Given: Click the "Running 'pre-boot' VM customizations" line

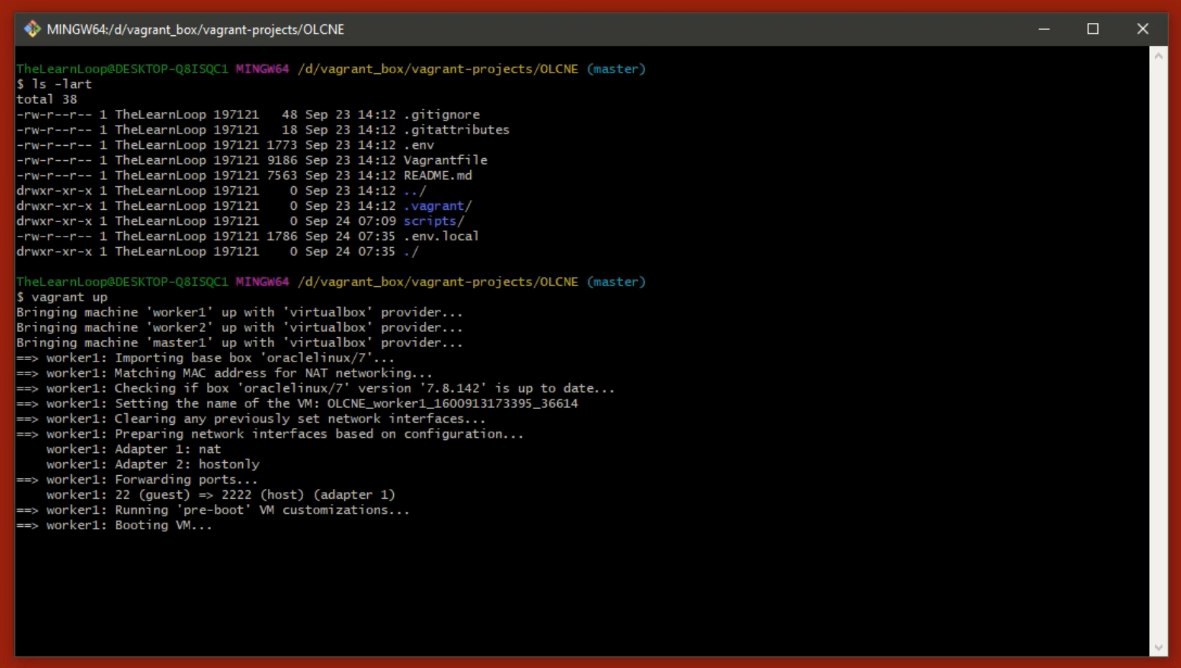Looking at the screenshot, I should [x=214, y=510].
